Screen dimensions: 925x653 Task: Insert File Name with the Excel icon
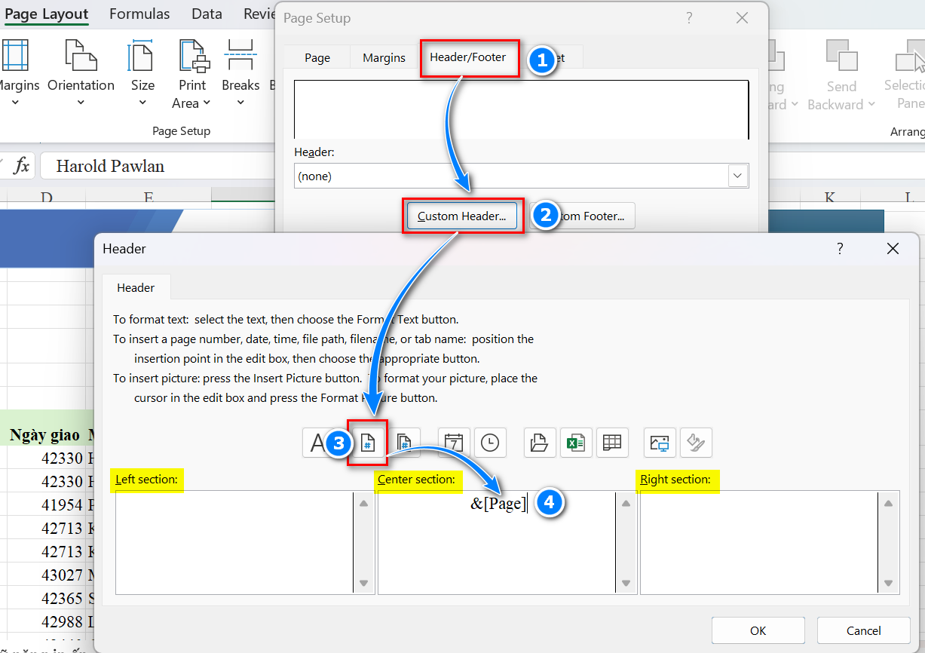click(576, 443)
